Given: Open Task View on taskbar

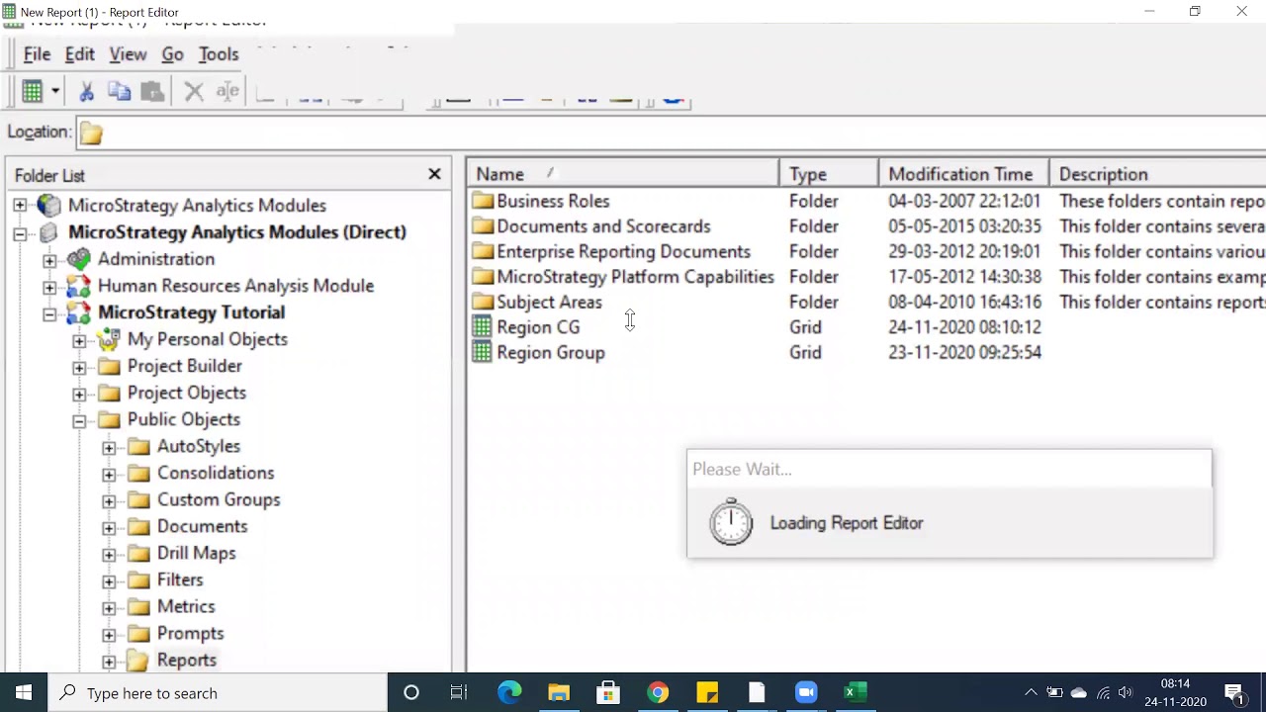Looking at the screenshot, I should pyautogui.click(x=459, y=693).
